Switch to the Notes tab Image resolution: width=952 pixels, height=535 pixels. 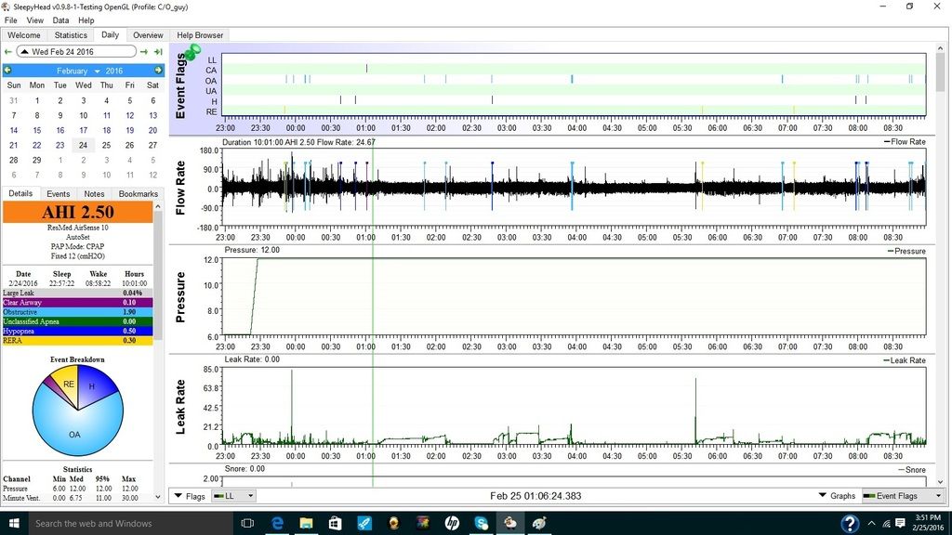94,194
